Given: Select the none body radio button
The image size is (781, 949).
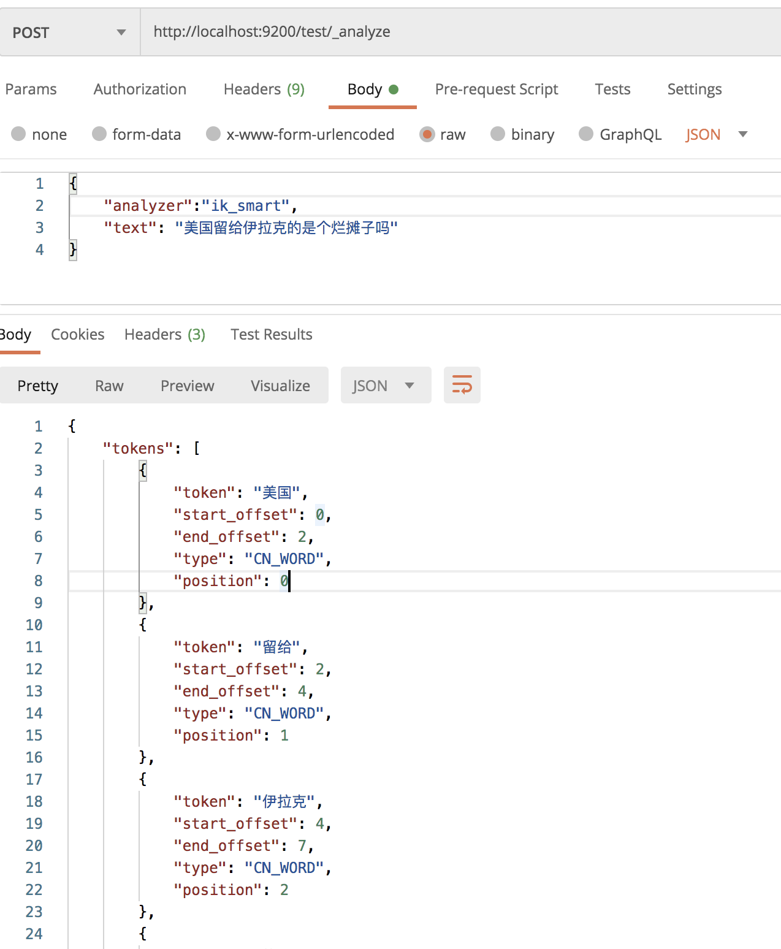Looking at the screenshot, I should 19,134.
